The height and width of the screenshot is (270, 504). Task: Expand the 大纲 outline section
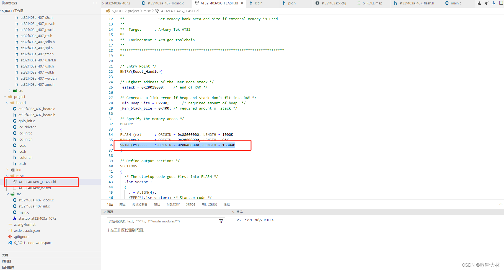51,255
